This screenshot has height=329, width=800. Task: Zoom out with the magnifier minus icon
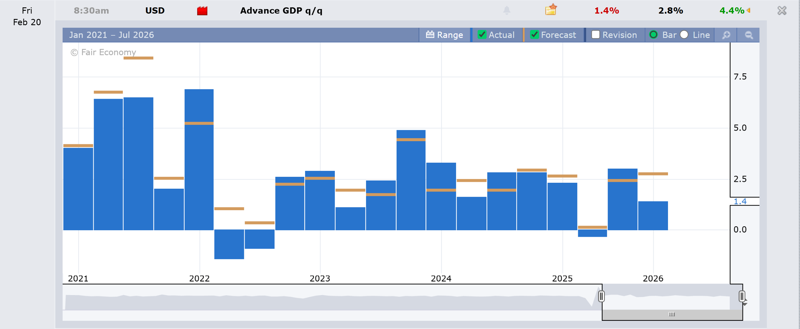[x=749, y=35]
